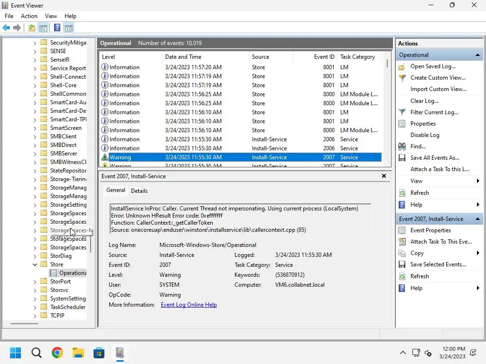Click the Refresh icon under Event 2007 actions
486x364 pixels.
tap(402, 276)
